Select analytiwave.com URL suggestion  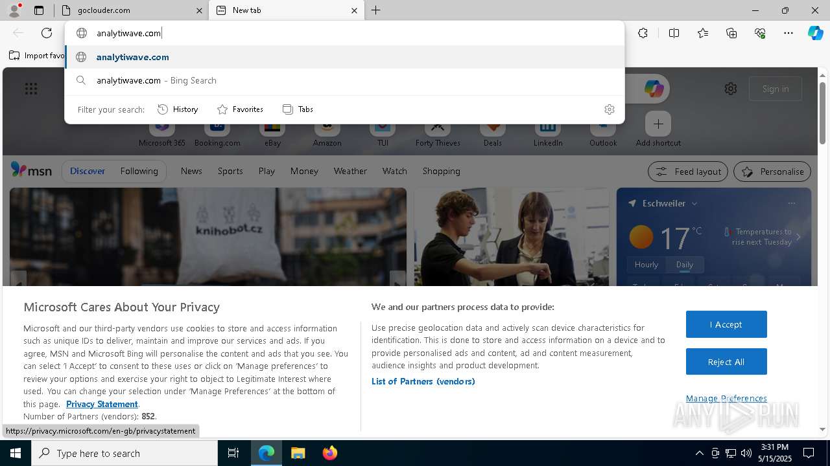345,57
